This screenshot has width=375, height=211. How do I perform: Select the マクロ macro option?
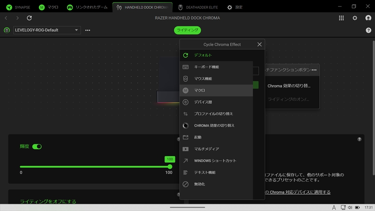point(200,90)
